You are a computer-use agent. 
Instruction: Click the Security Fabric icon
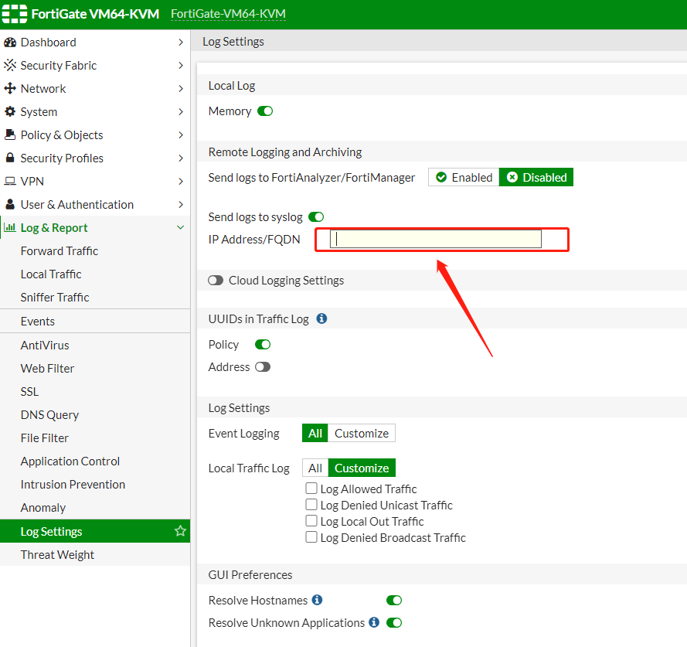pyautogui.click(x=10, y=66)
